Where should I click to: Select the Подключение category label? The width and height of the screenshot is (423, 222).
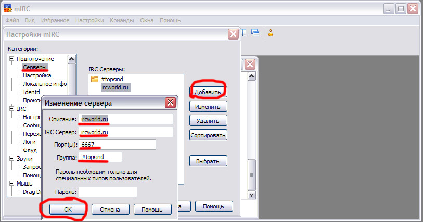(x=35, y=58)
